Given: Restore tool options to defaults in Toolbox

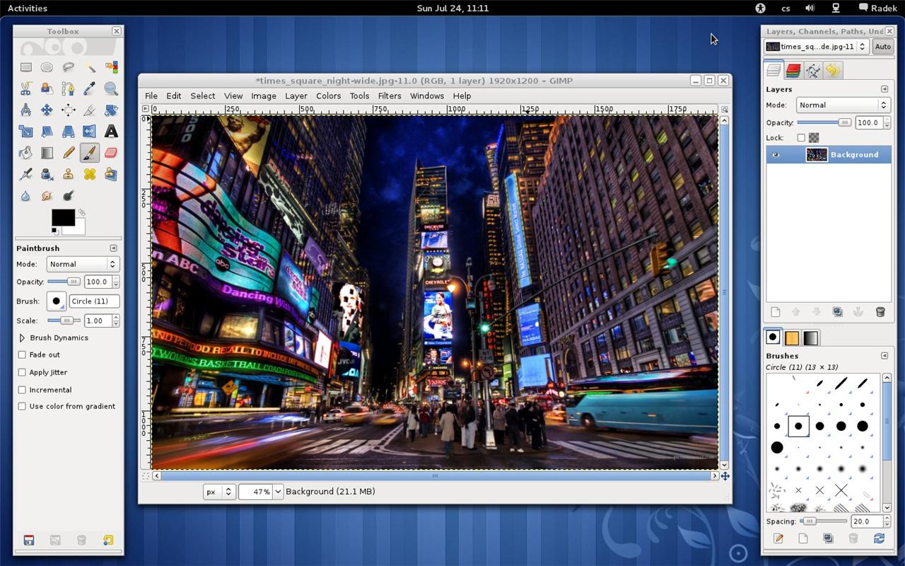Looking at the screenshot, I should (107, 540).
